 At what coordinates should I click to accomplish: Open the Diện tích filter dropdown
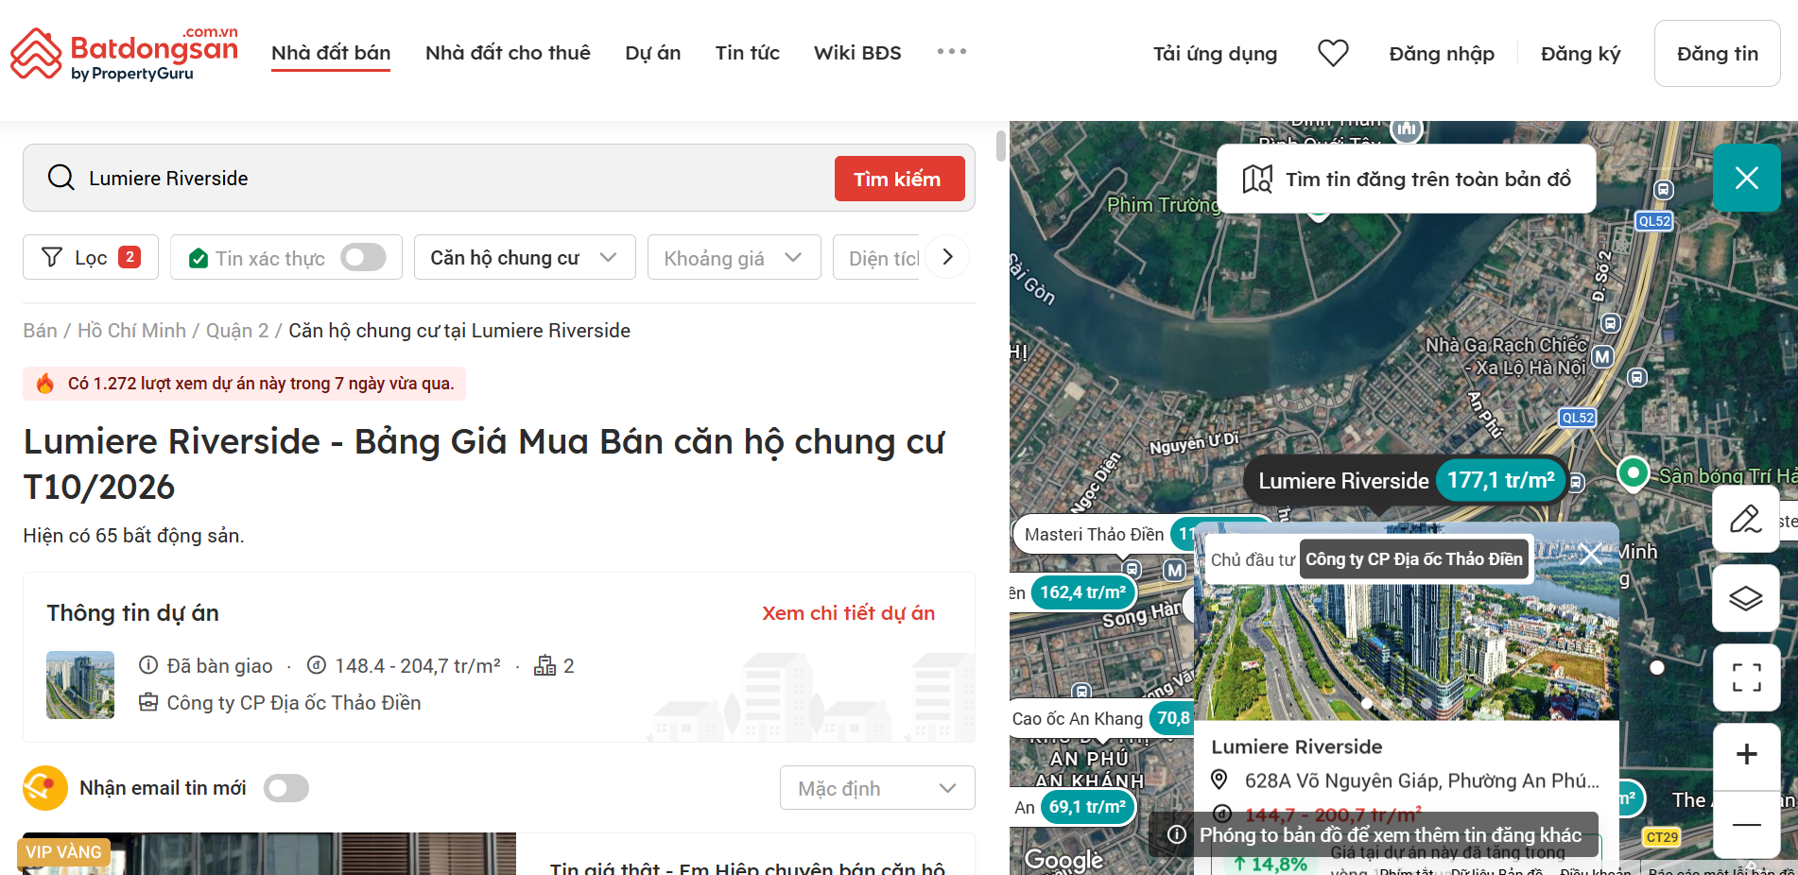pyautogui.click(x=876, y=257)
